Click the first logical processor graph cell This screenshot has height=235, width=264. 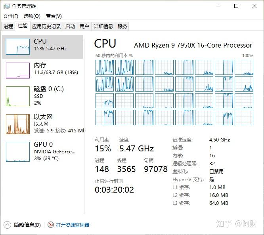pos(105,67)
